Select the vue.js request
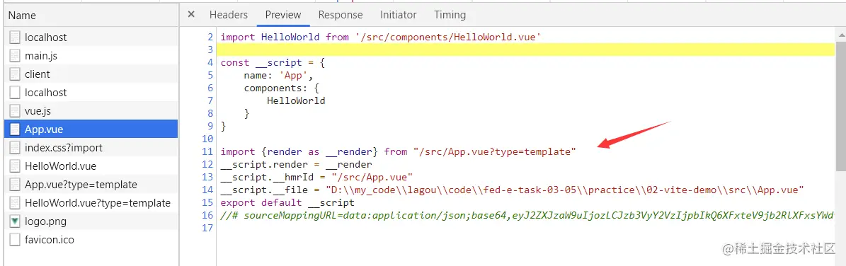This screenshot has height=266, width=846. click(91, 110)
